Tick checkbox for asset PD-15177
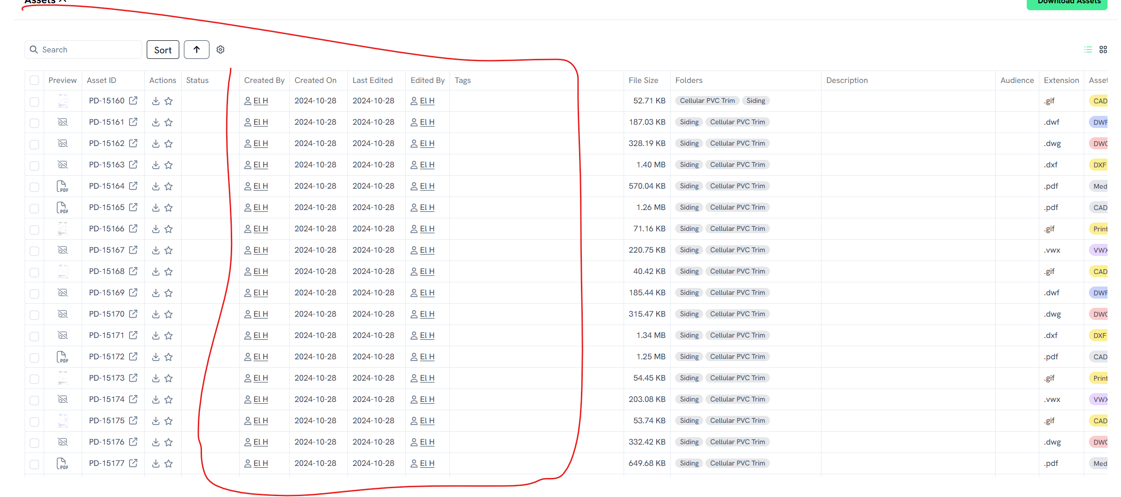 (34, 464)
